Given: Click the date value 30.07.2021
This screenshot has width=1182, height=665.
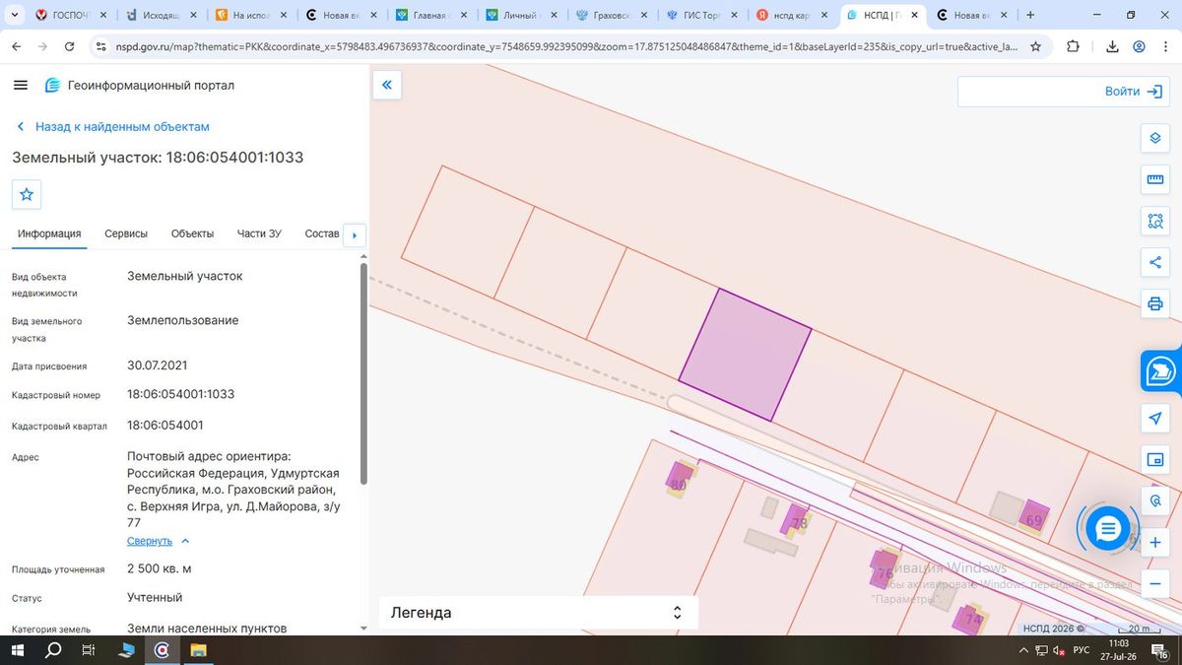Looking at the screenshot, I should pos(158,366).
